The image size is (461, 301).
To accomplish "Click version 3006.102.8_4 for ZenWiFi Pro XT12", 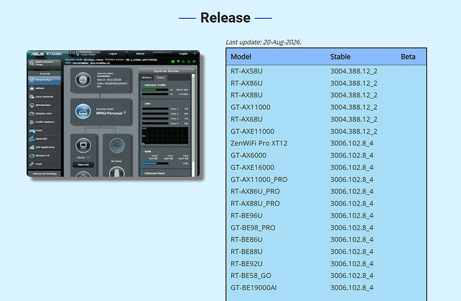I will click(351, 143).
